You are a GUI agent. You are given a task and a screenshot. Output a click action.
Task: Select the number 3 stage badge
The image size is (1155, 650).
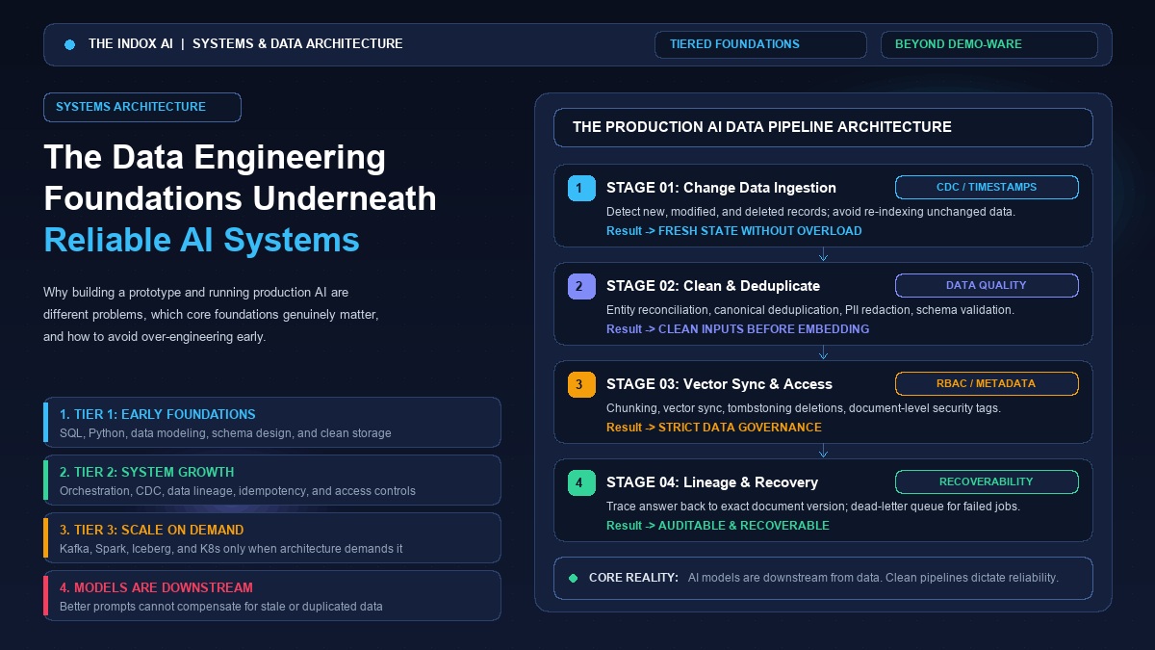[581, 384]
